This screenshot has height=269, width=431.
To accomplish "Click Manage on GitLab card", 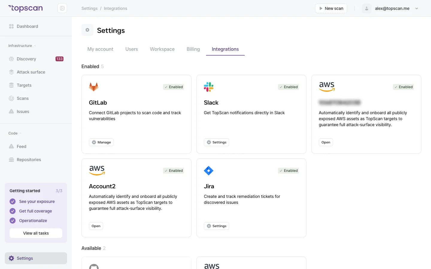I will pos(101,142).
